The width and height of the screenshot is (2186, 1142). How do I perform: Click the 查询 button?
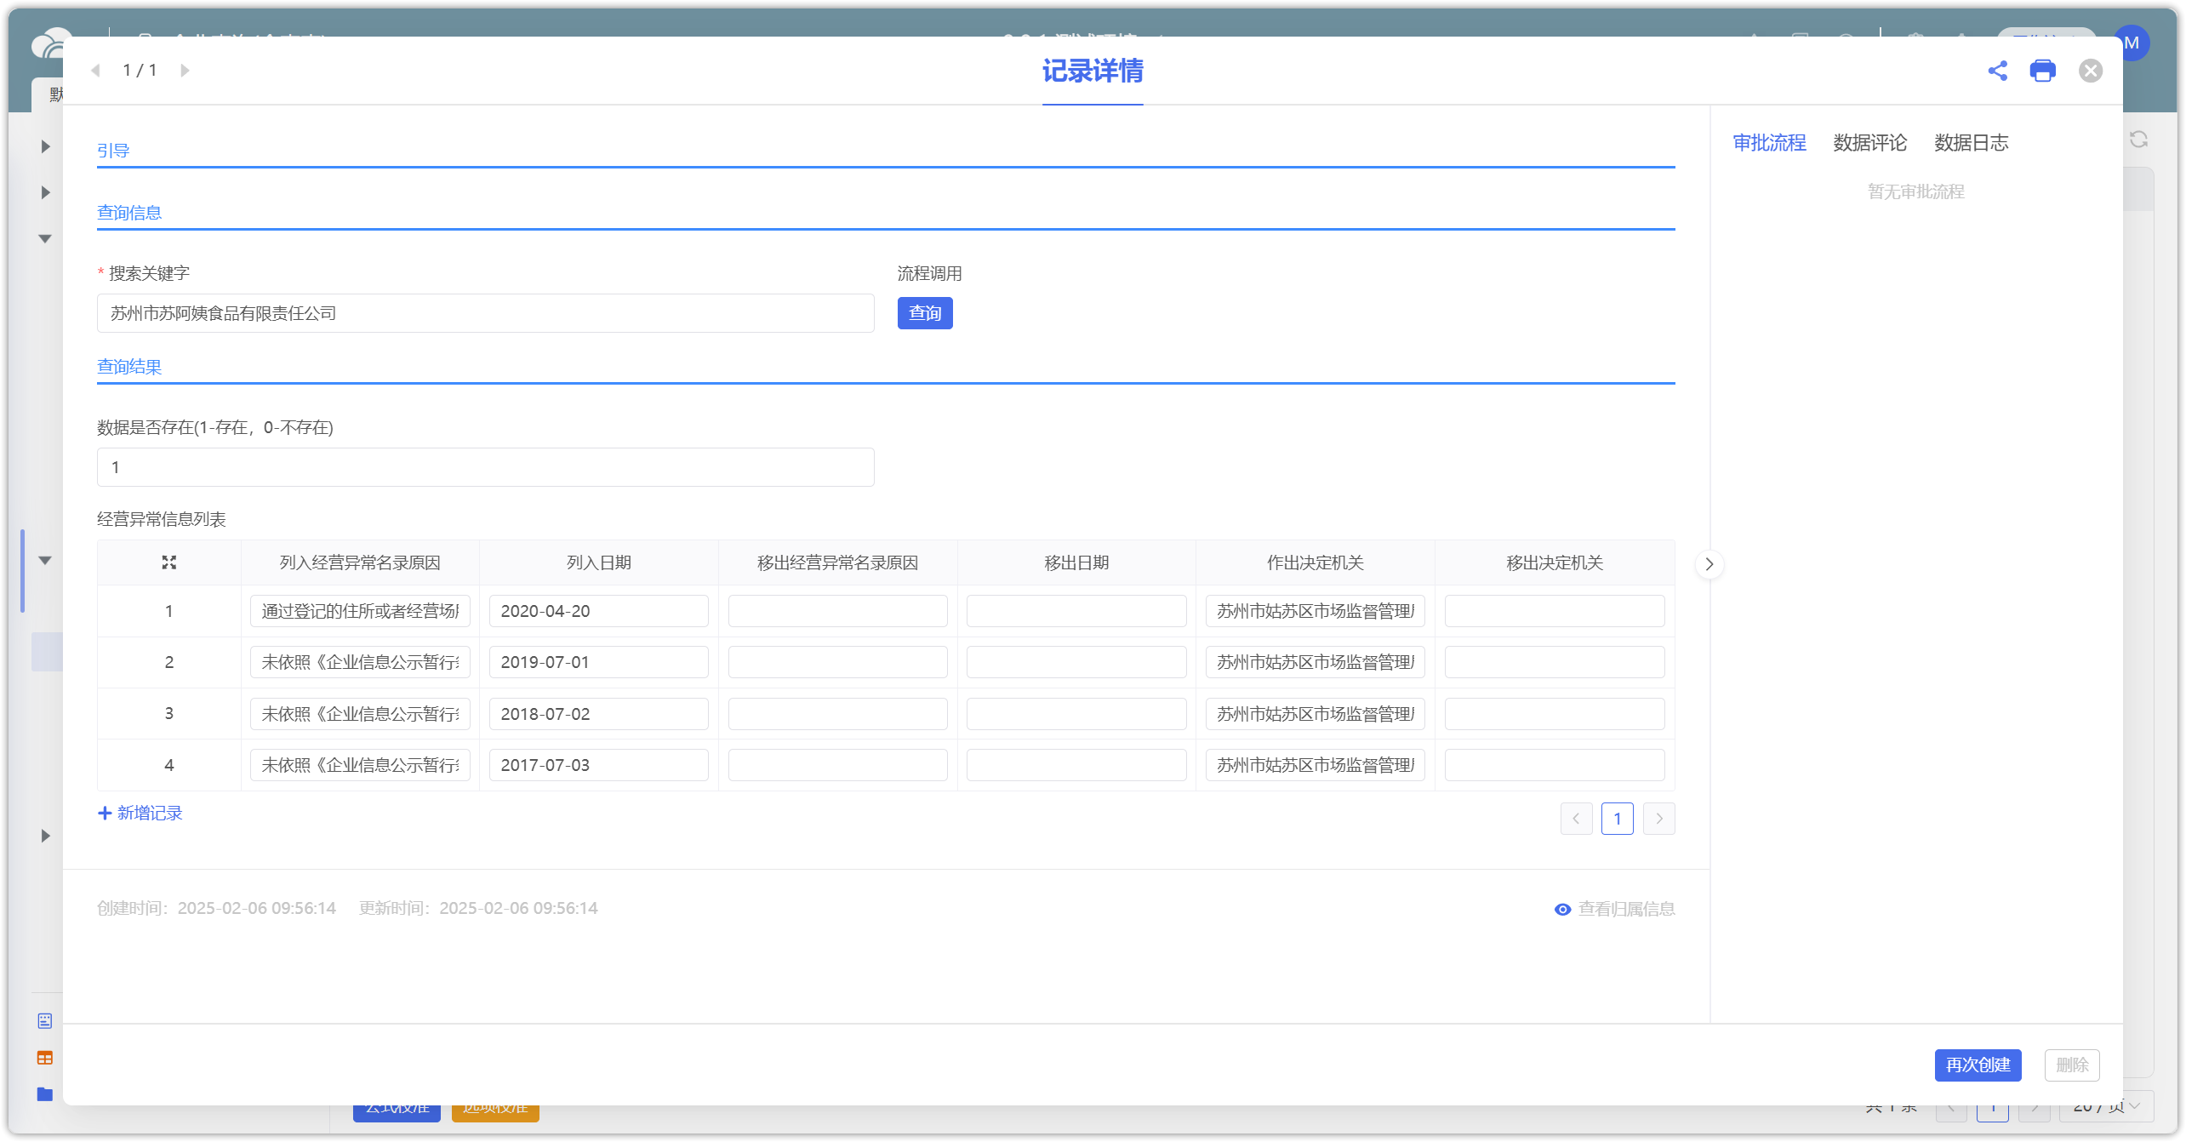924,313
